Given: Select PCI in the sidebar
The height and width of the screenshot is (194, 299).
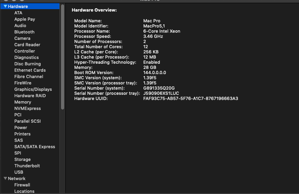Looking at the screenshot, I should 18,115.
